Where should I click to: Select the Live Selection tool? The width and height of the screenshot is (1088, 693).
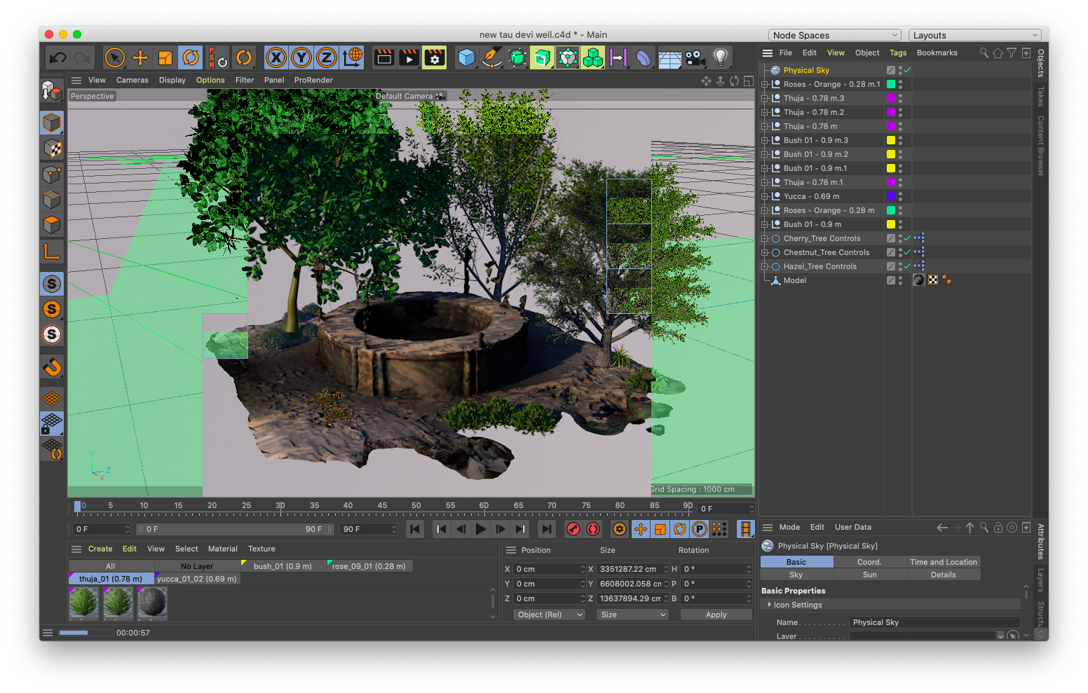click(114, 57)
